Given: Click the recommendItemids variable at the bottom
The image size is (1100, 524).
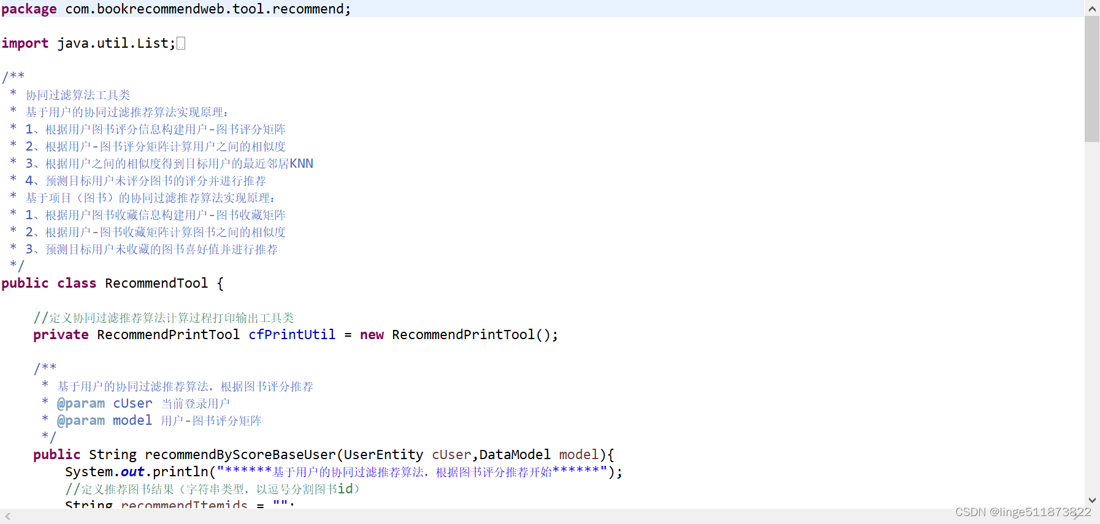Looking at the screenshot, I should point(184,504).
